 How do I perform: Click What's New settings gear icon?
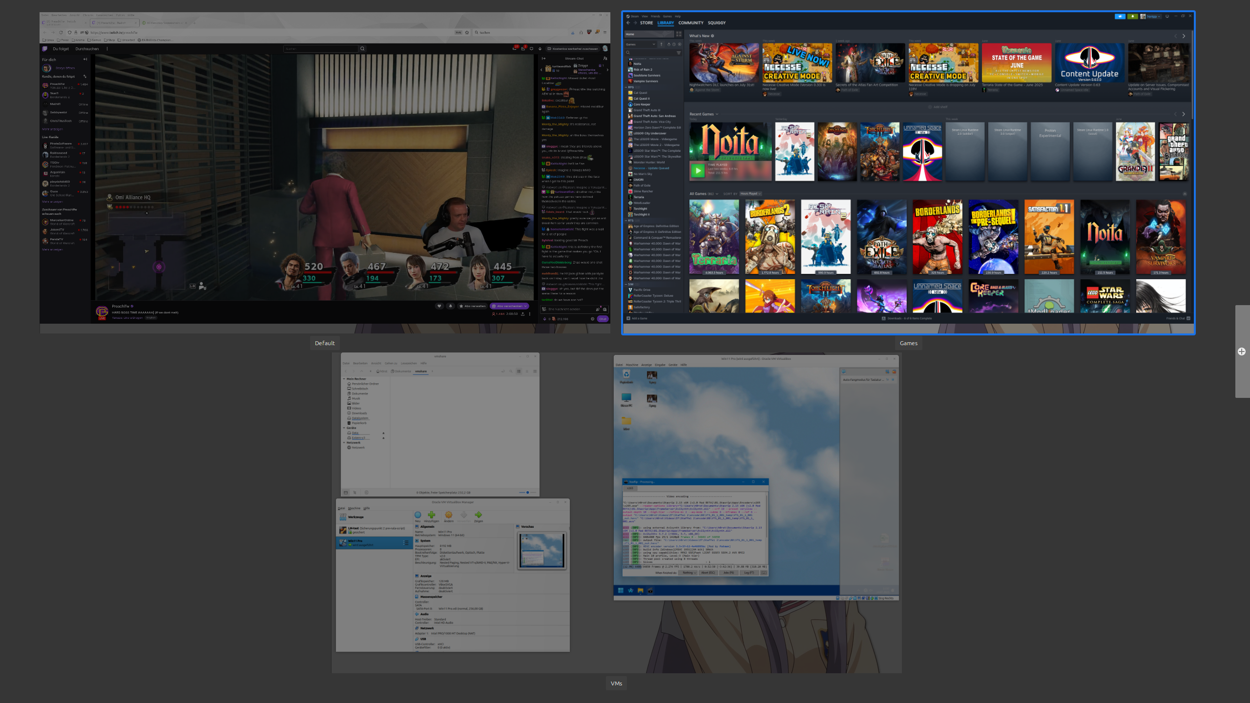(x=712, y=36)
